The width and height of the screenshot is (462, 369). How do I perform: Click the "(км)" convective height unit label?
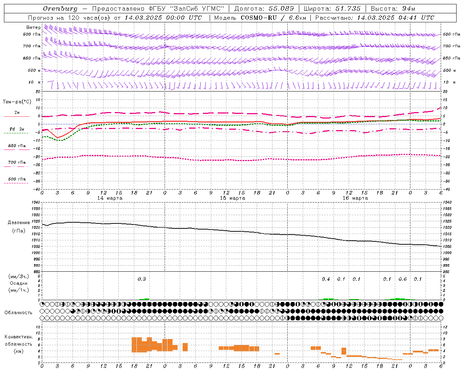(x=18, y=351)
